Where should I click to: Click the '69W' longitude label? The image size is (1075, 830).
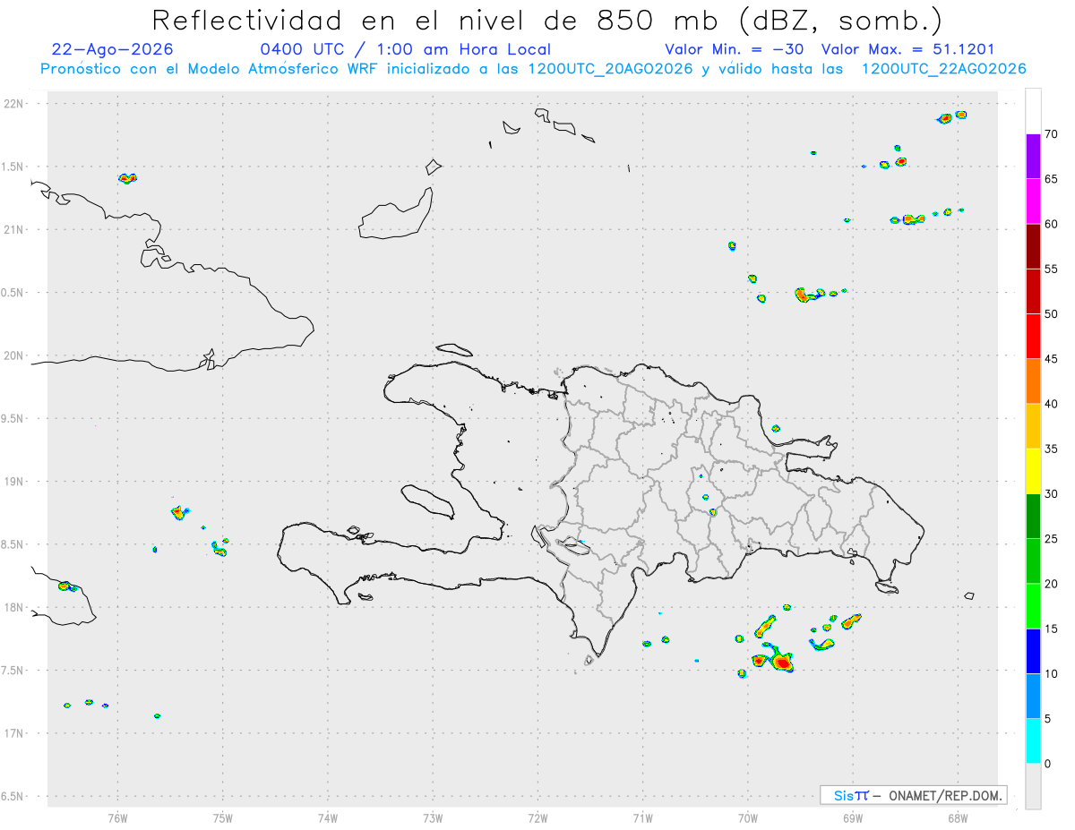pyautogui.click(x=853, y=818)
